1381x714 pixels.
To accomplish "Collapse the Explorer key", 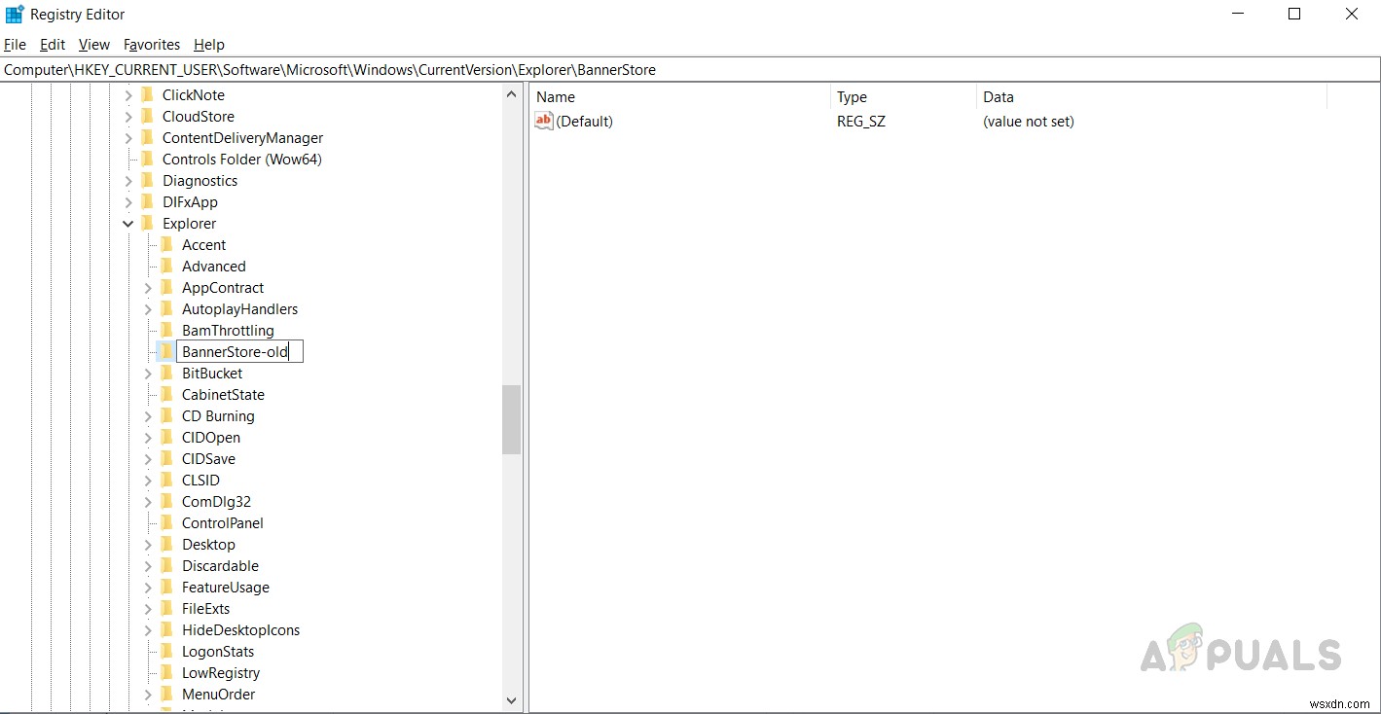I will tap(128, 224).
